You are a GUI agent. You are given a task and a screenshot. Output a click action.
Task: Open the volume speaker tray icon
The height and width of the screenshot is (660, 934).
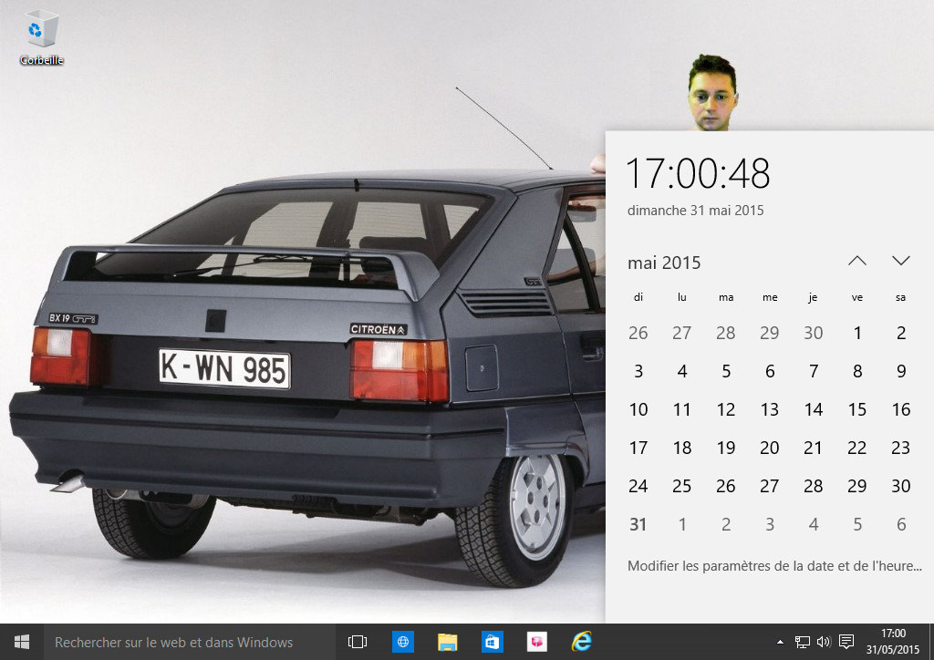pyautogui.click(x=824, y=642)
